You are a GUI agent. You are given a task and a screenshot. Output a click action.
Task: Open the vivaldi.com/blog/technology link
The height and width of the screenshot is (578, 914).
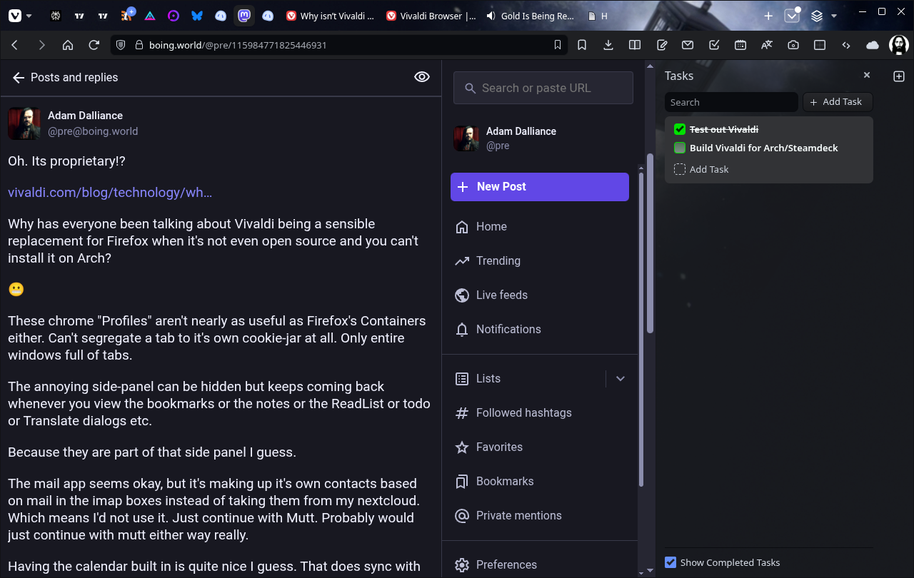(110, 193)
